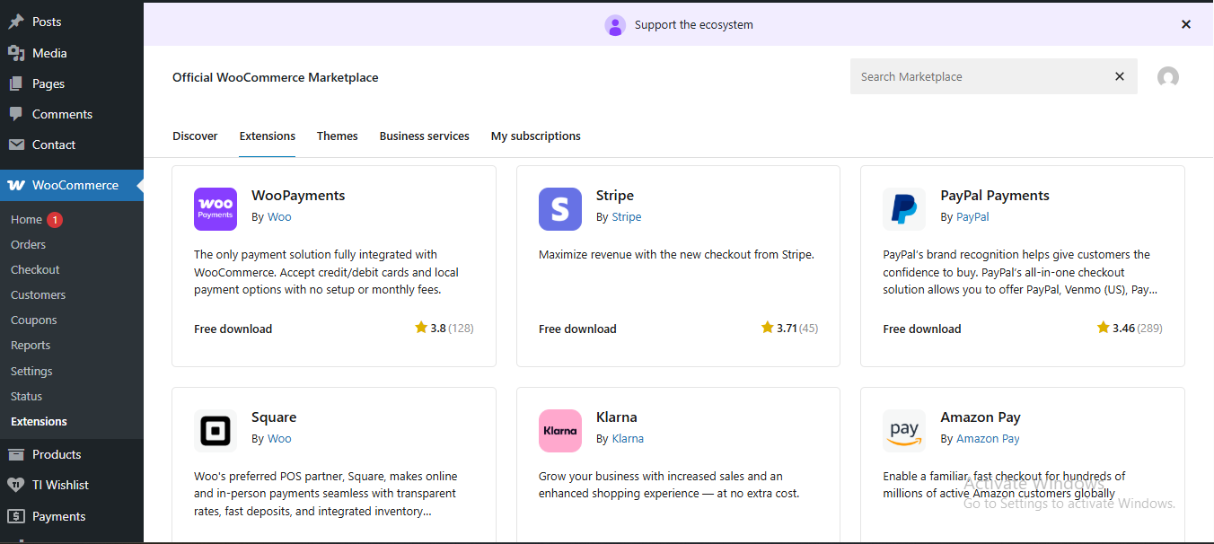The image size is (1214, 544).
Task: Click the Contact envelope icon
Action: coord(16,145)
